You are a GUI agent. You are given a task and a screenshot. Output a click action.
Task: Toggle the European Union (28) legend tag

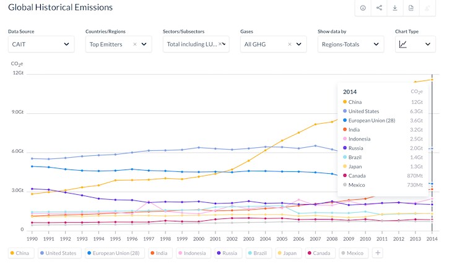tap(114, 253)
